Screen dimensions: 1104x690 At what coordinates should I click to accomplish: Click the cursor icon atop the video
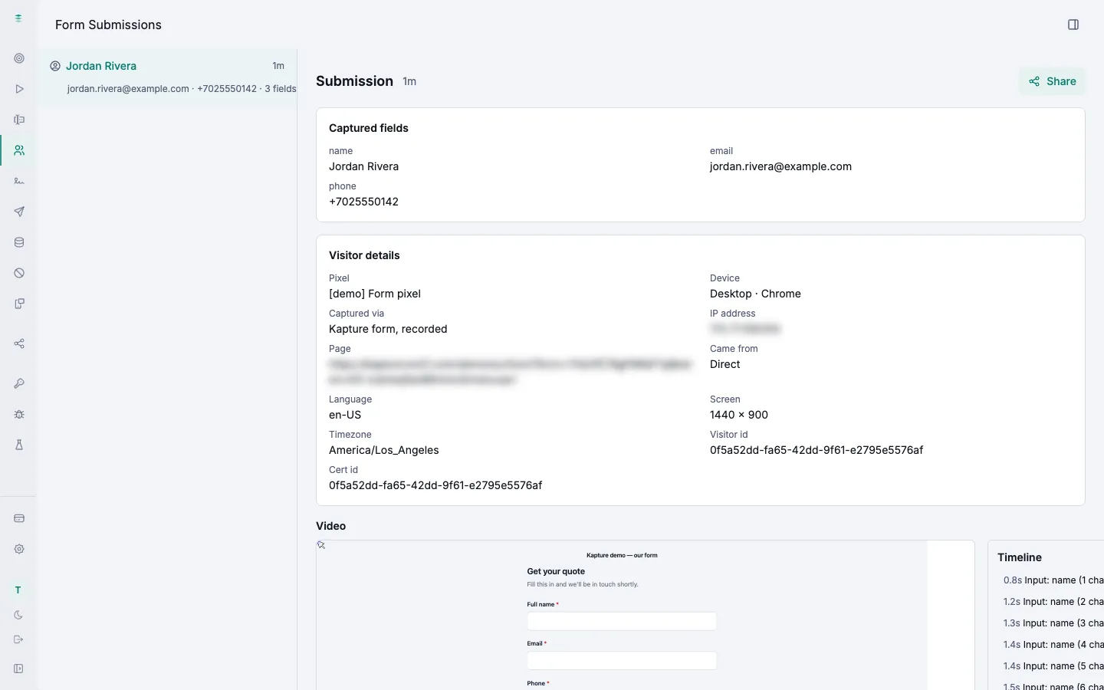(x=321, y=545)
